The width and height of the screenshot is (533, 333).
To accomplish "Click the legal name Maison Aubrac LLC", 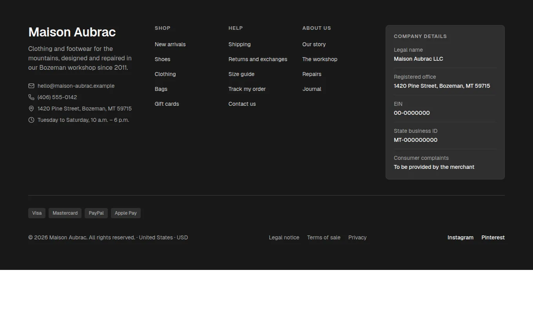I will point(419,59).
